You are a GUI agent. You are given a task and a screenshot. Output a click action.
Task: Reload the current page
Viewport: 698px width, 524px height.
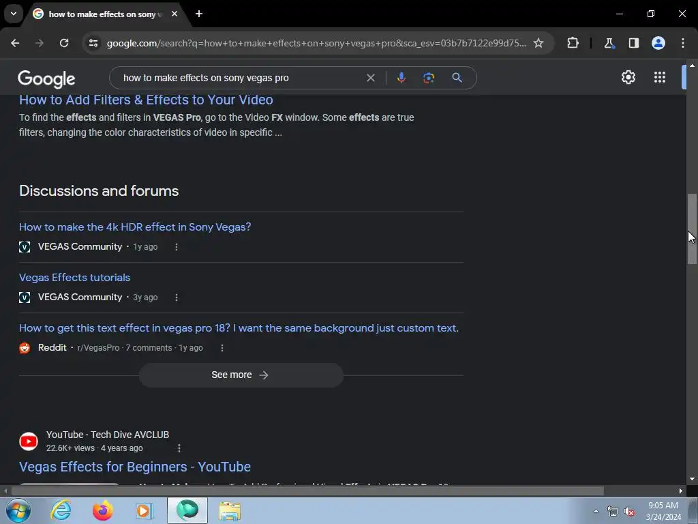click(64, 43)
